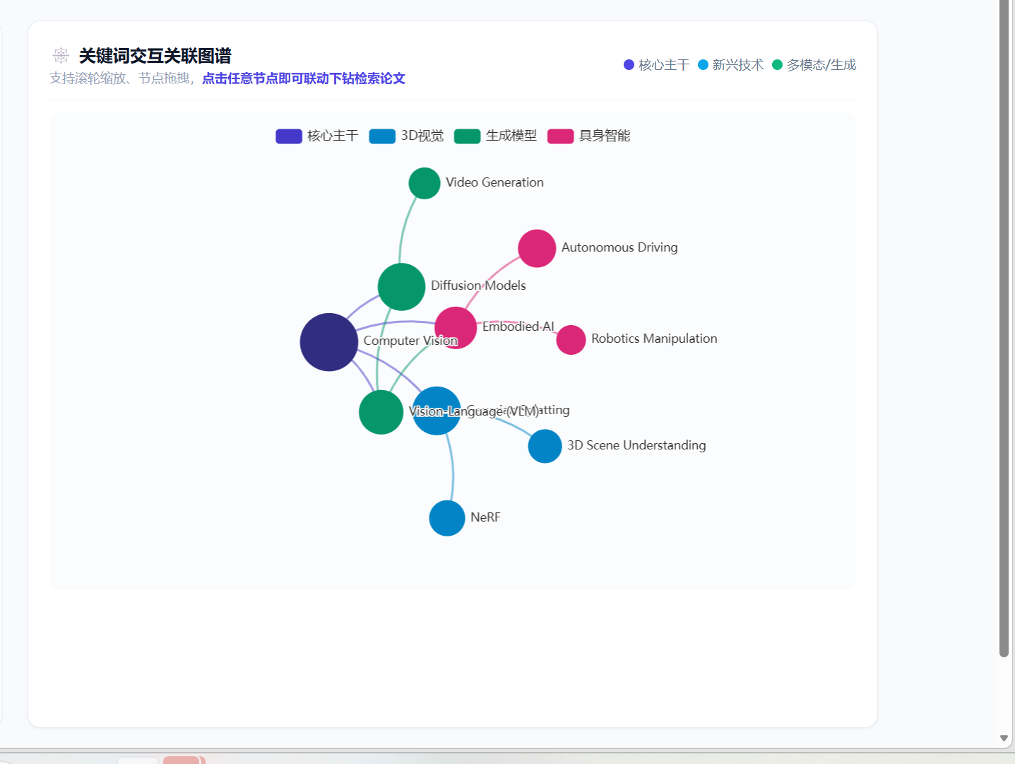The width and height of the screenshot is (1015, 764).
Task: Click the 3D Scene Understanding node
Action: [x=545, y=447]
